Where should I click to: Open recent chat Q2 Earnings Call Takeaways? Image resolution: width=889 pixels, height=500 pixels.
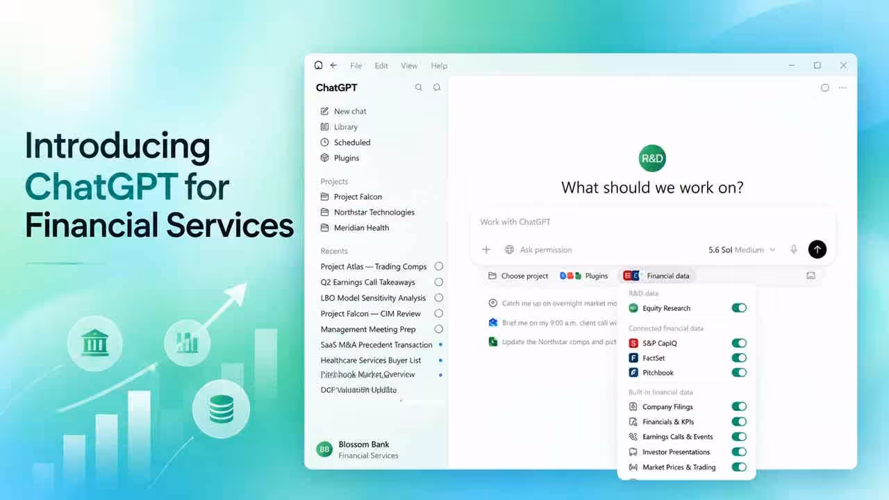click(x=368, y=283)
